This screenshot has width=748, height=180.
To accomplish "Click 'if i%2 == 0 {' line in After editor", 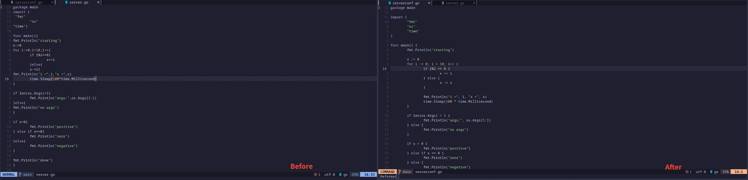I will point(437,69).
